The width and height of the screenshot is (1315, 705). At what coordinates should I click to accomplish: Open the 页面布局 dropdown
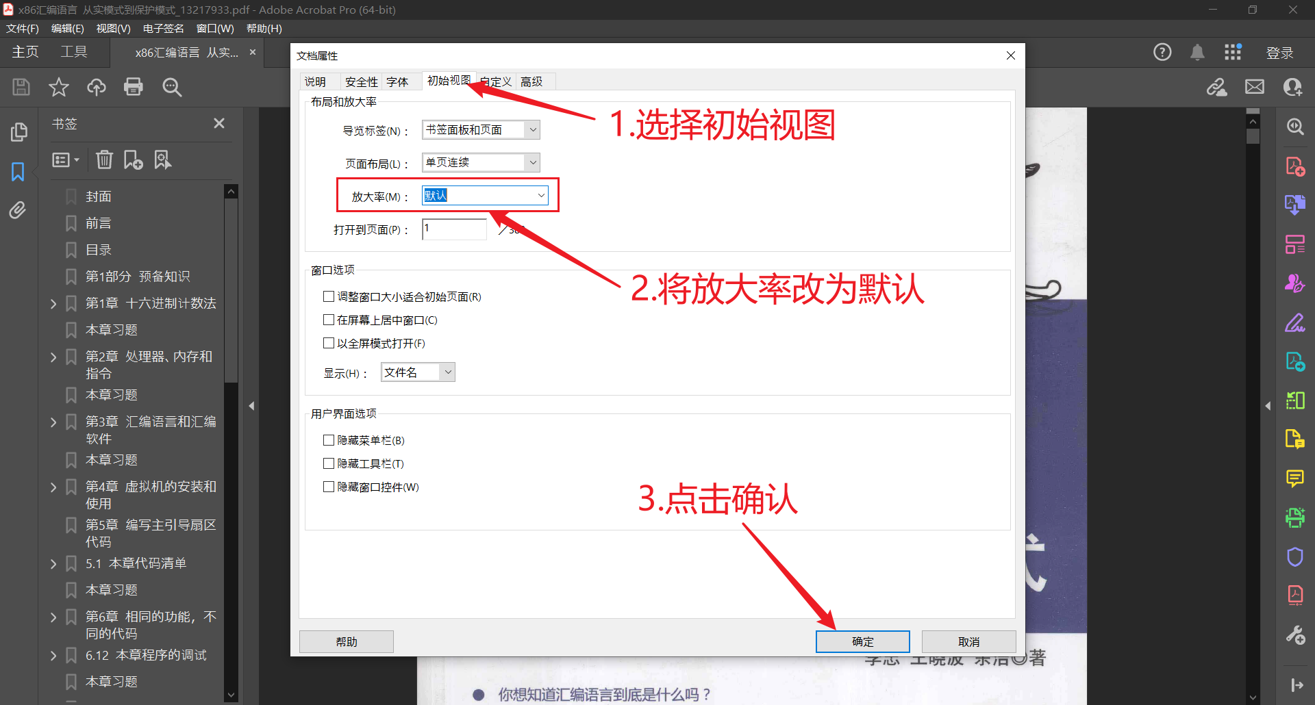532,162
